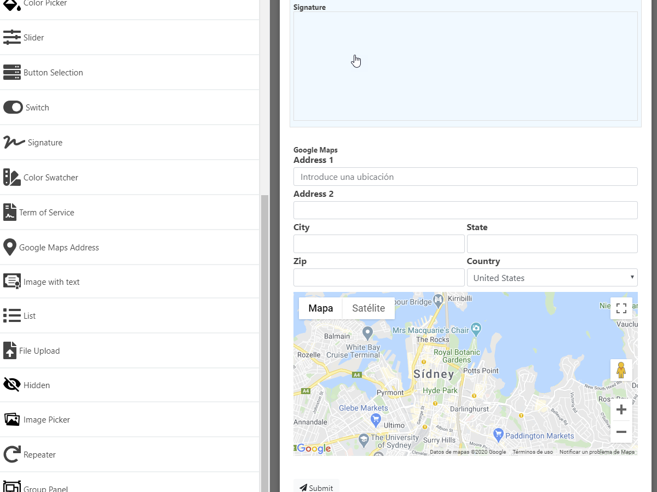Switch the map to Satélite view

368,308
